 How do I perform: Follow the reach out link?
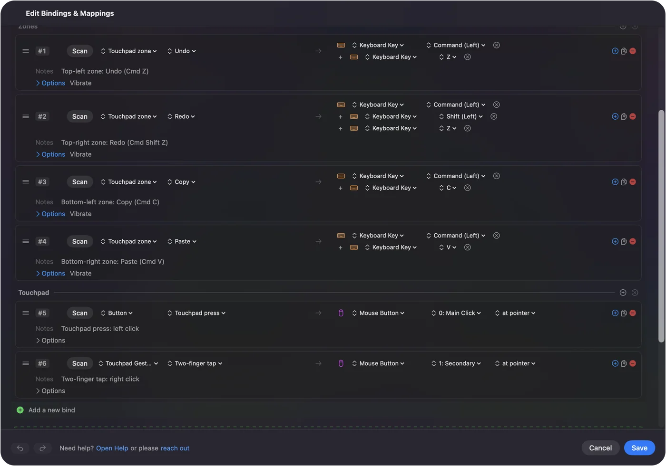point(175,448)
